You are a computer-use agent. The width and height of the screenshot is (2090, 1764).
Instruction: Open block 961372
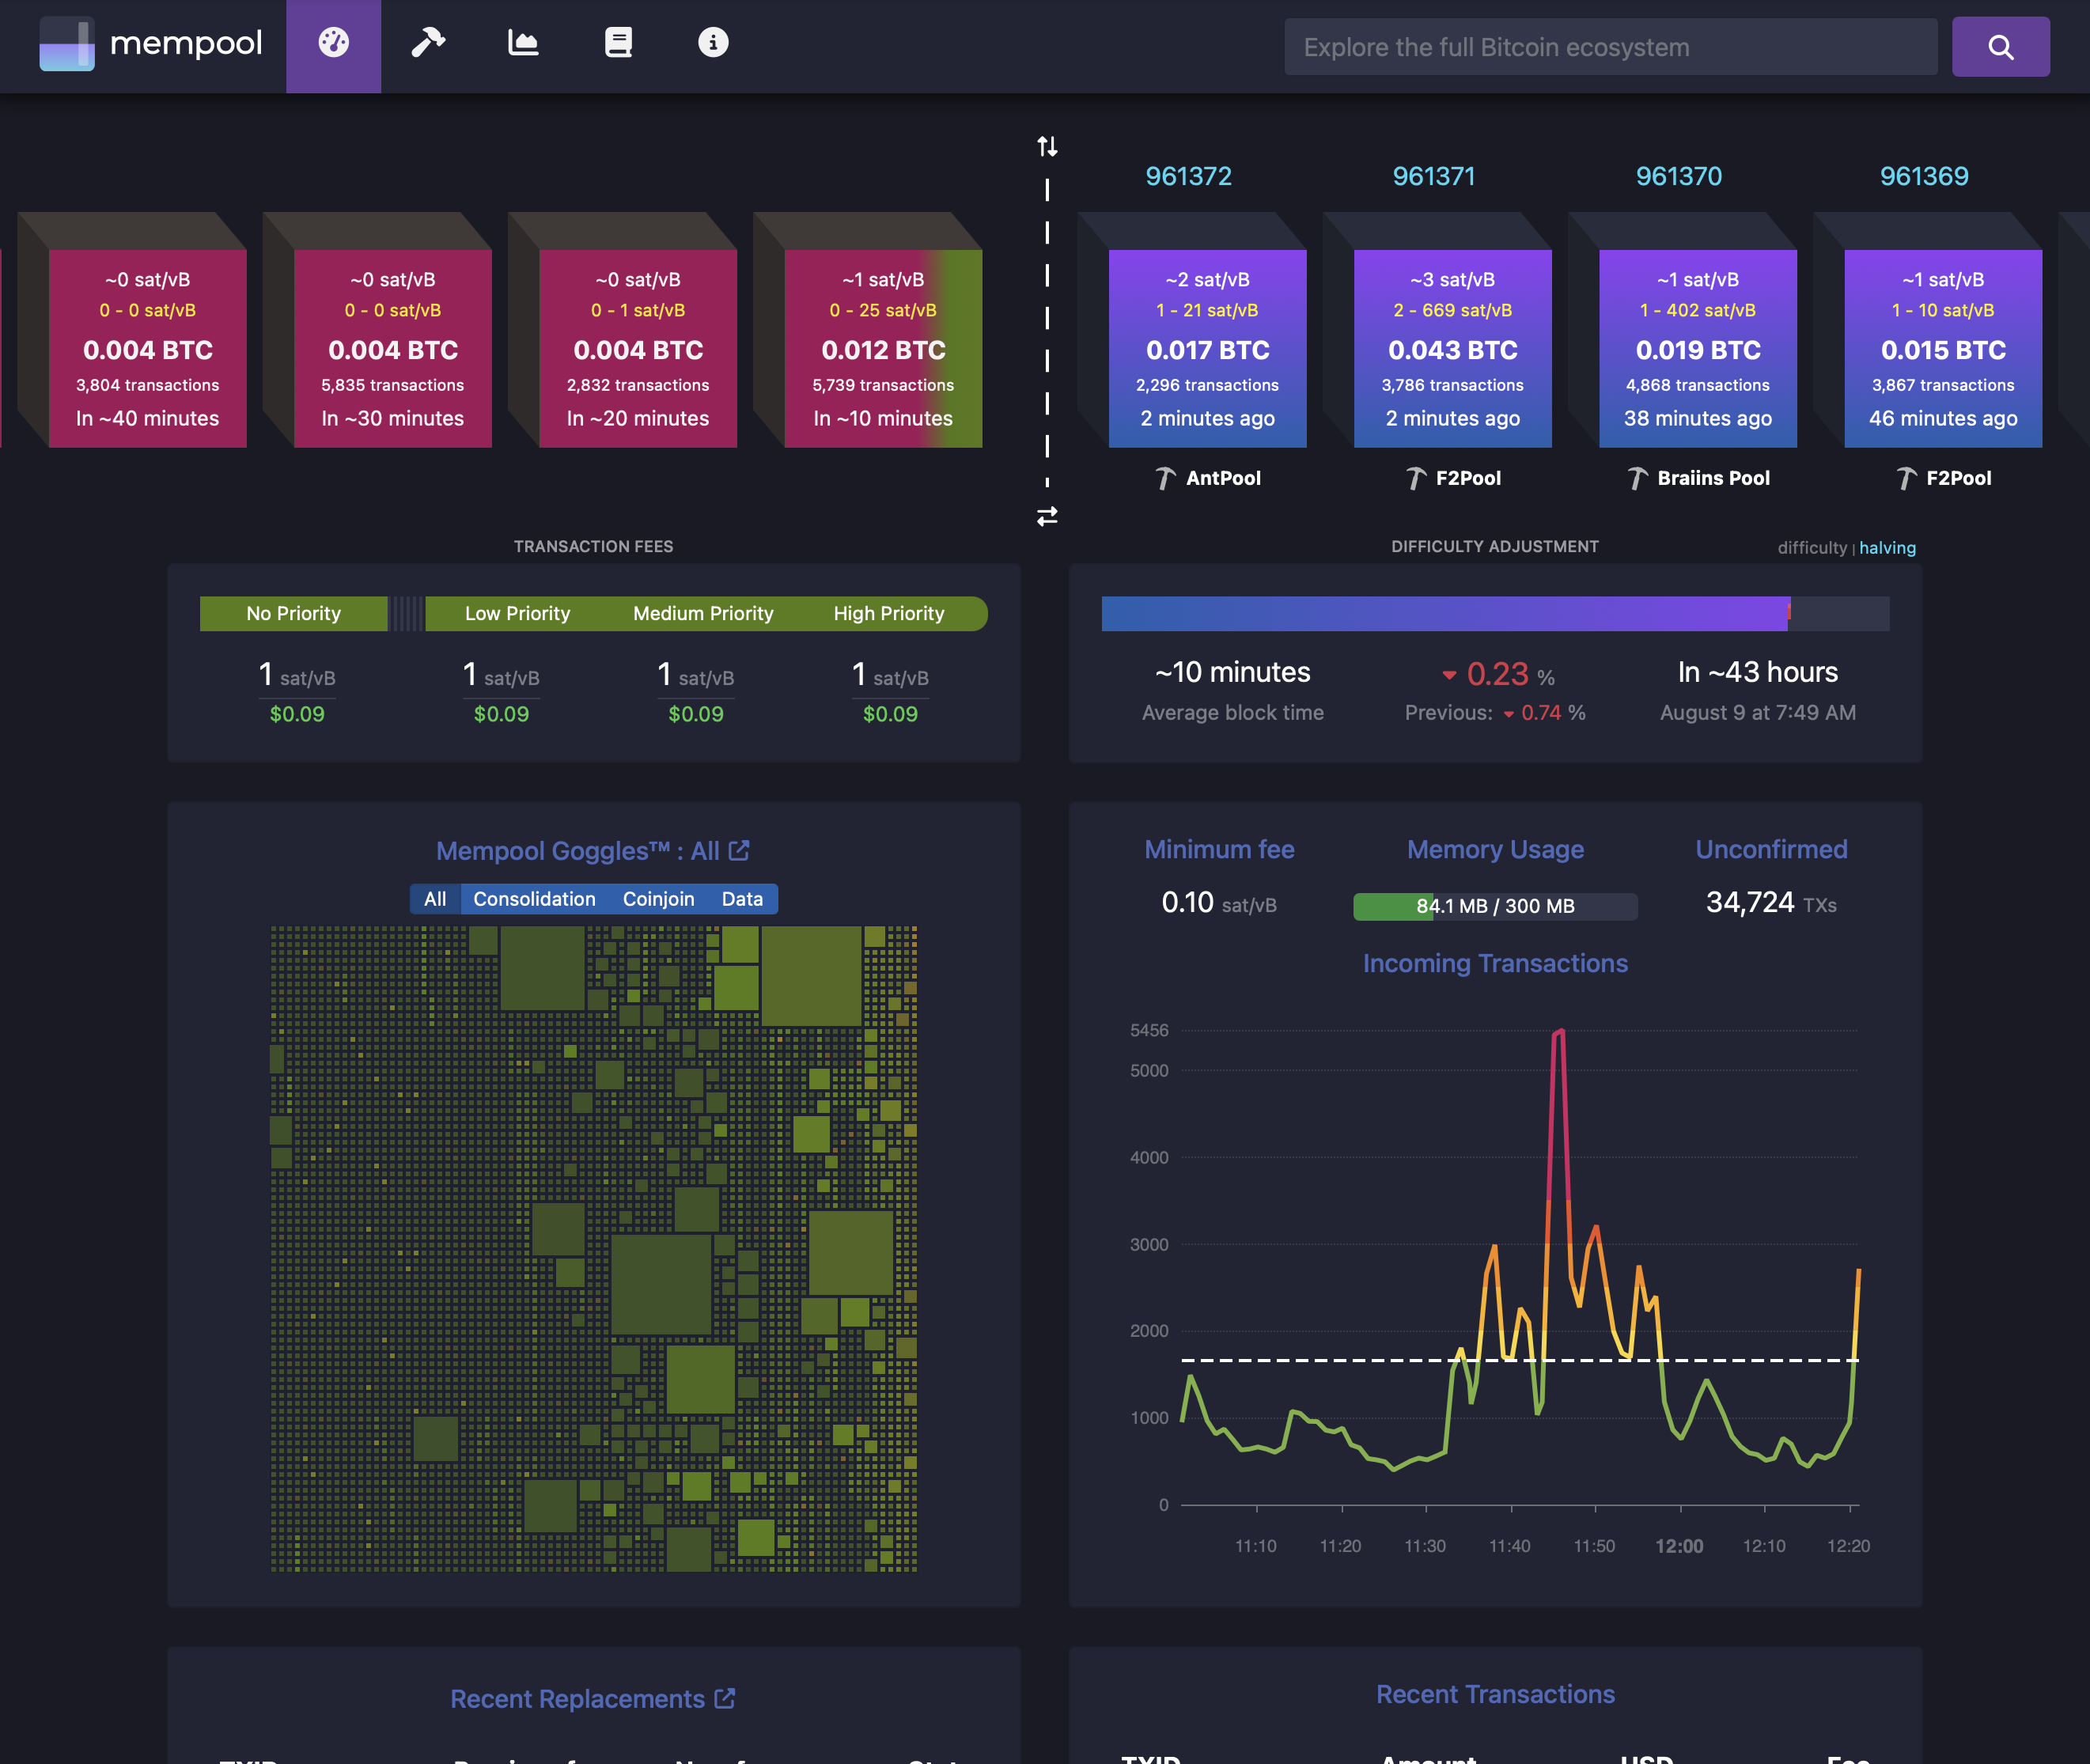(1188, 176)
